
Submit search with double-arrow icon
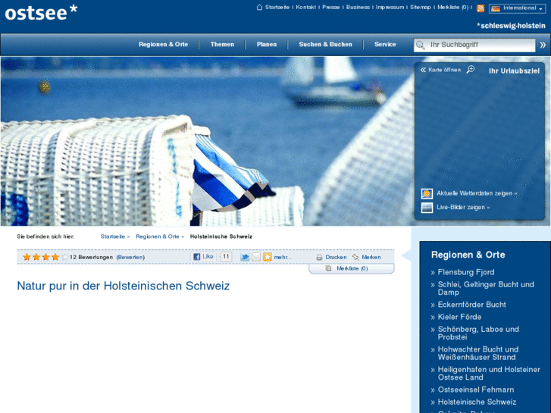coord(543,45)
